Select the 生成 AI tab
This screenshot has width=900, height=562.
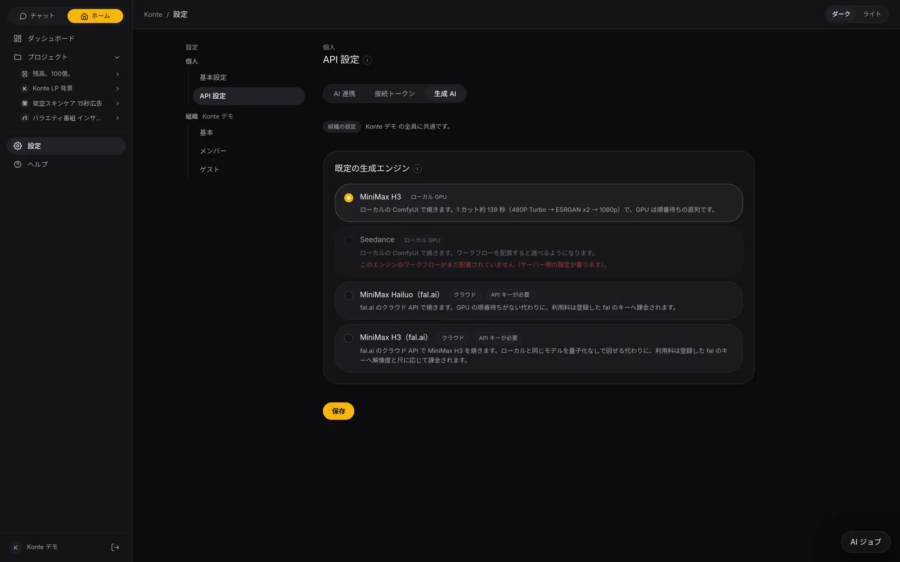(x=445, y=94)
